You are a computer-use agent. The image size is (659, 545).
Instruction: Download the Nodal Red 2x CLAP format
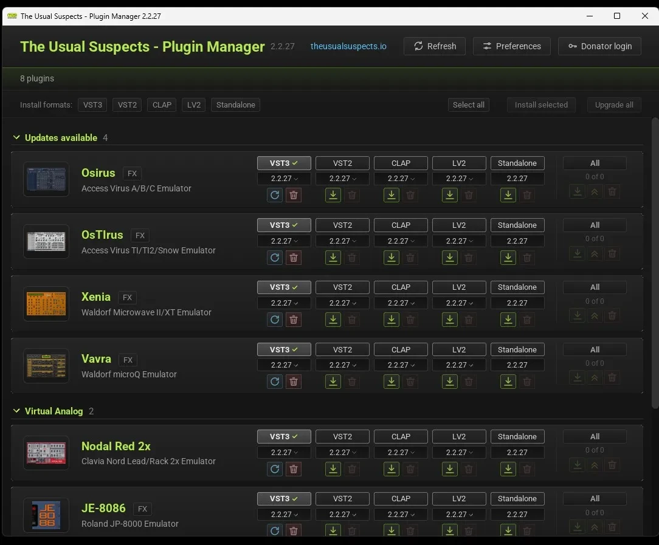[392, 468]
